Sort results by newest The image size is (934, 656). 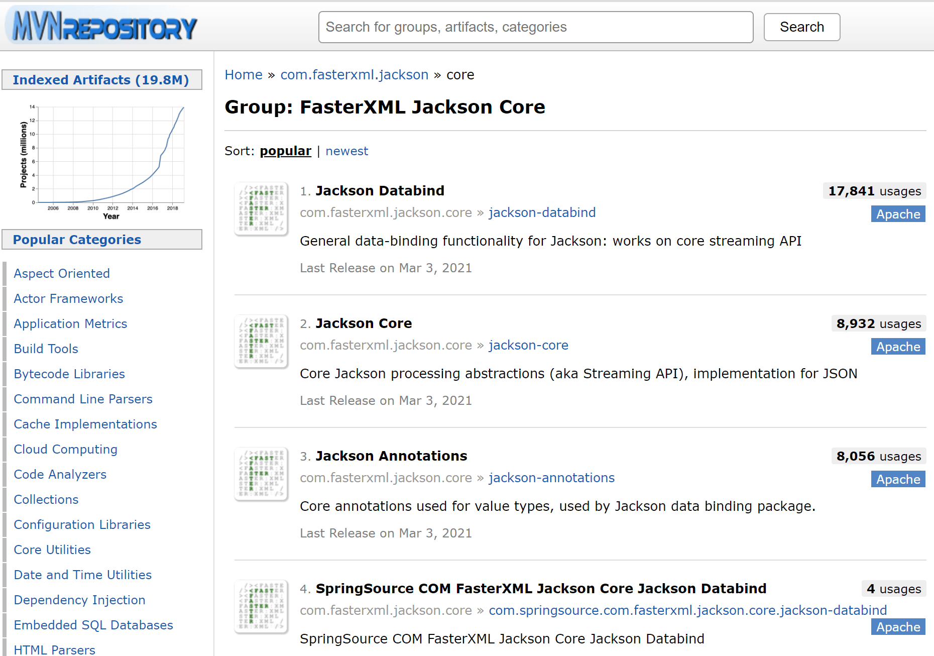(347, 151)
